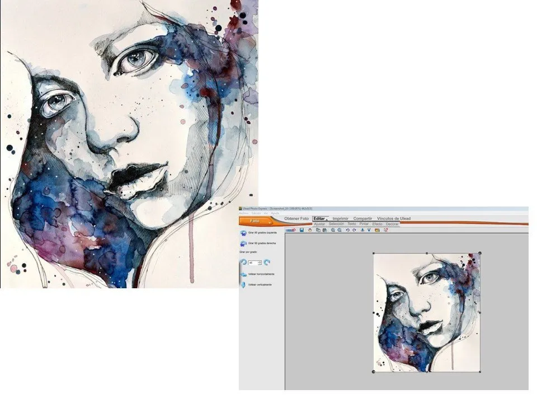Open the Edición menu
Image resolution: width=537 pixels, height=403 pixels.
pyautogui.click(x=256, y=213)
